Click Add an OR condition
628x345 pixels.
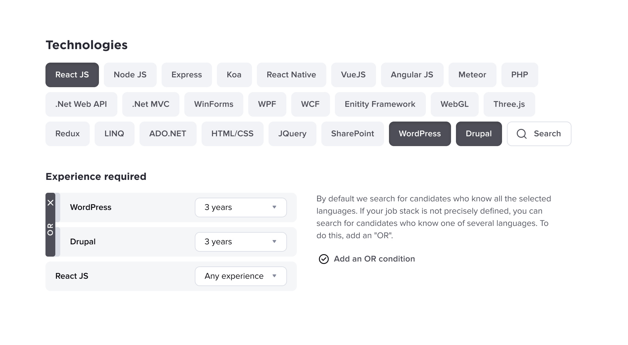374,259
